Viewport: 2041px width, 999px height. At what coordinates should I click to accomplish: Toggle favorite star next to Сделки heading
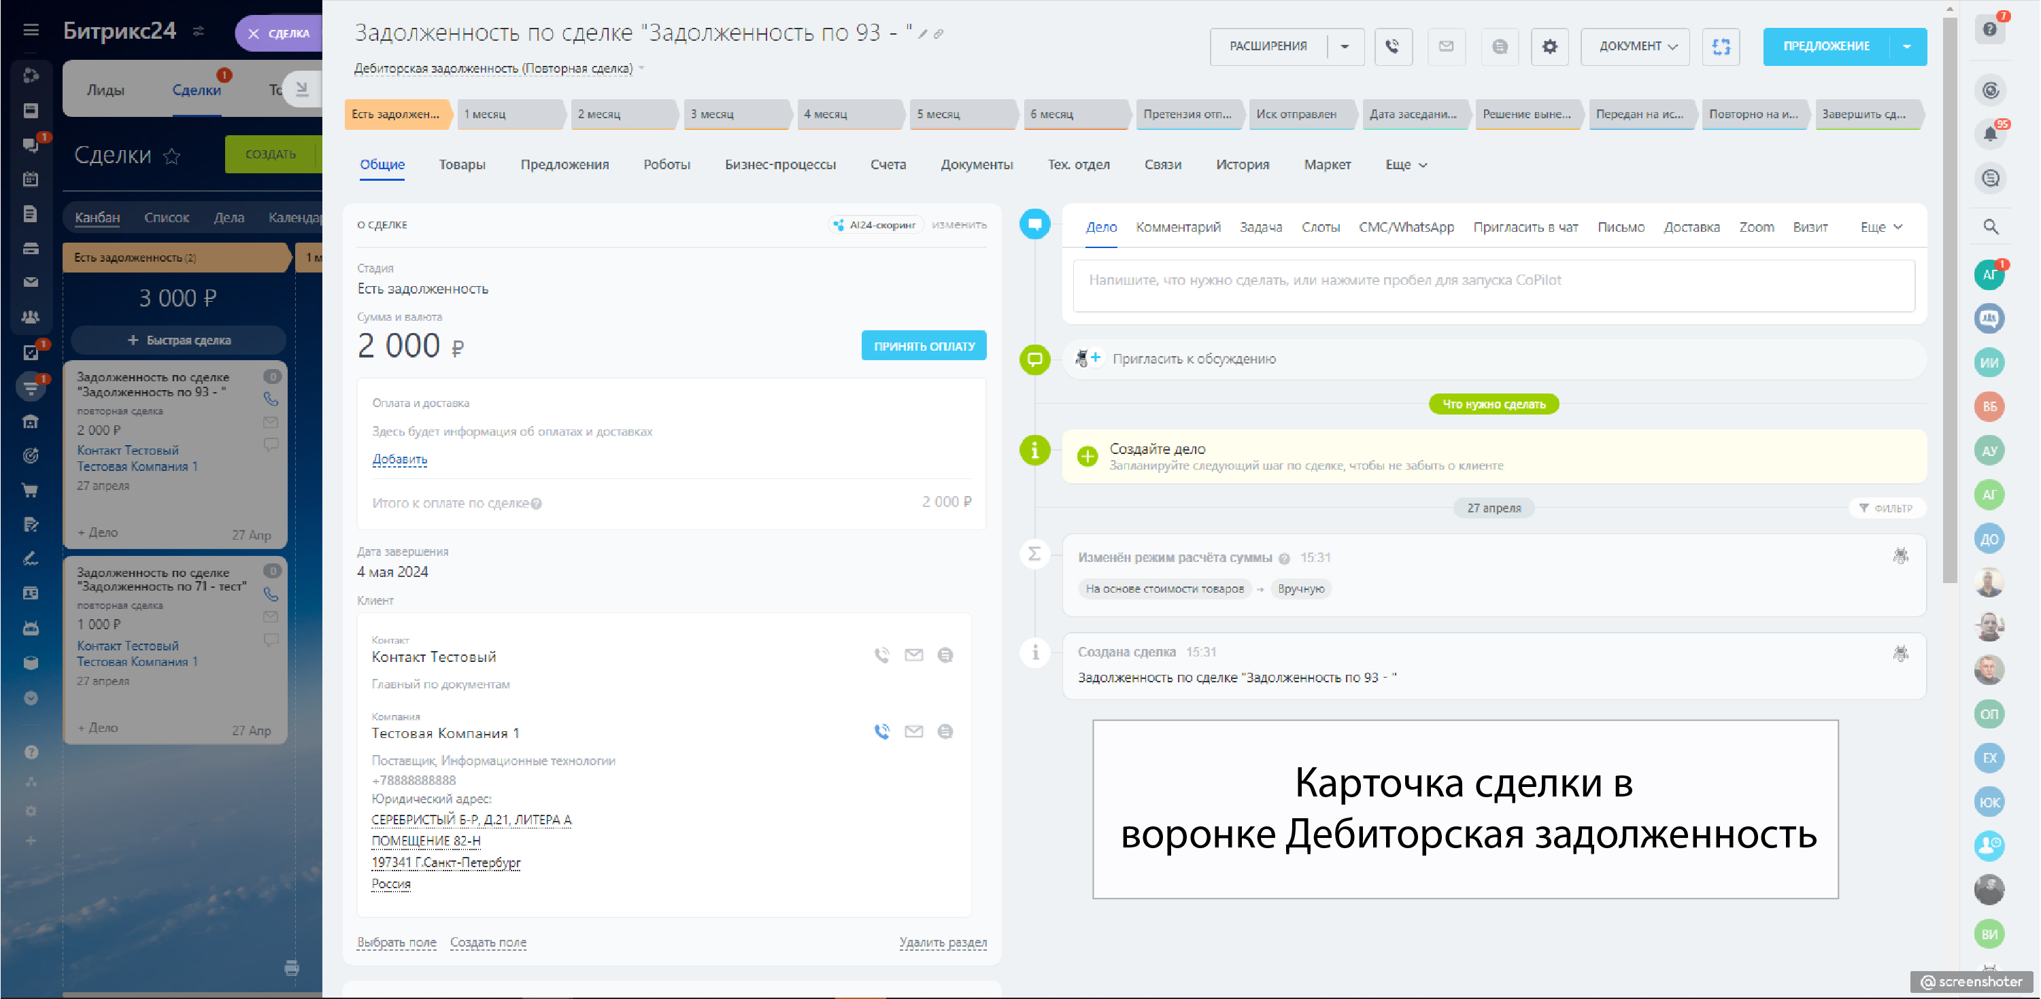(172, 156)
